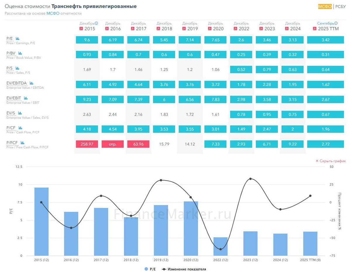The image size is (351, 276).
Task: Select the red P/FCF value 258.97
Action: [87, 144]
